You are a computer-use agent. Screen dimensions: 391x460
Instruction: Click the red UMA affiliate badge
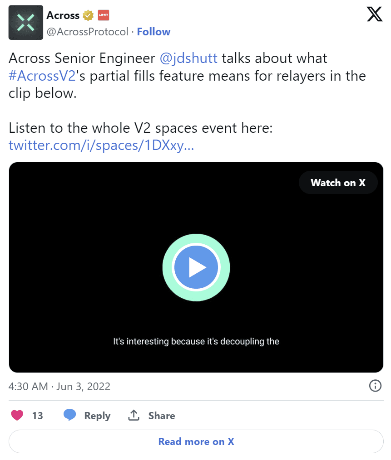(x=104, y=16)
